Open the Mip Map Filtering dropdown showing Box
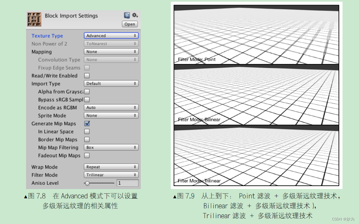The image size is (359, 224). click(111, 147)
